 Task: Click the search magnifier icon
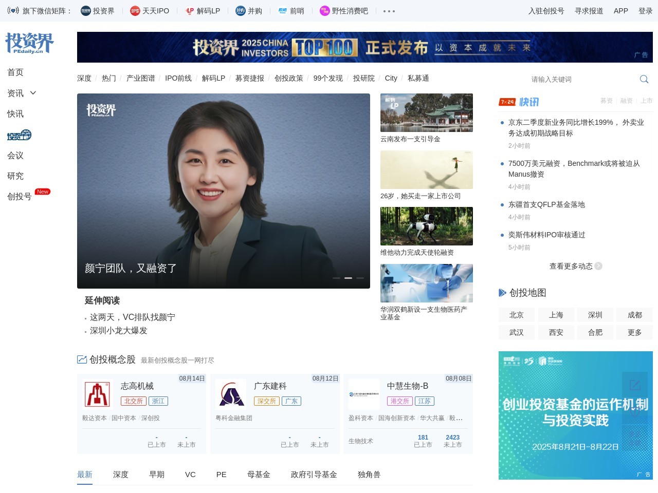[644, 79]
